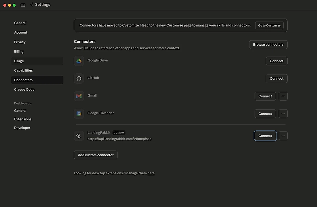The image size is (317, 207).
Task: Click the Go to Customize button
Action: [269, 25]
